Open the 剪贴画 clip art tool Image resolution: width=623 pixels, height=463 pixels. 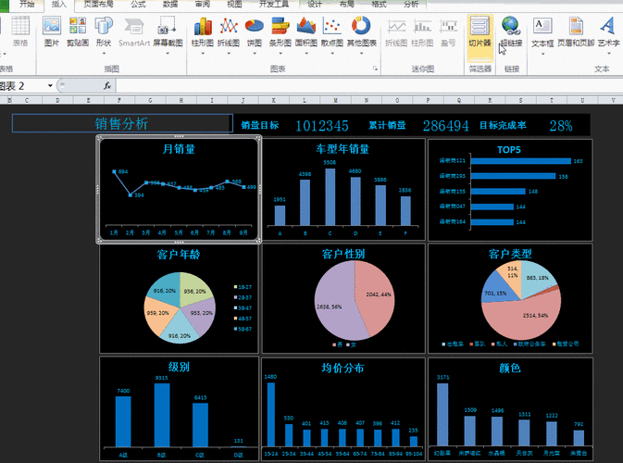(x=78, y=32)
